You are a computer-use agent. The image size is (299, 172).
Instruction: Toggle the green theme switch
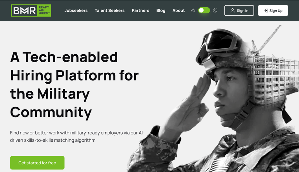(x=204, y=11)
